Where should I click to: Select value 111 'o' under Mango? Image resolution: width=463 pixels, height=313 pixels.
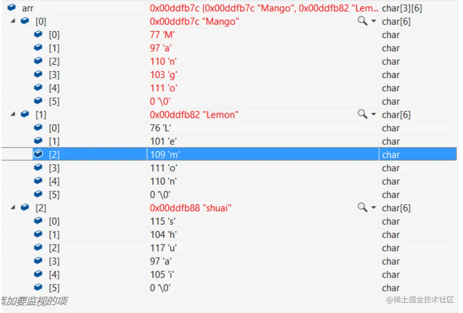[x=163, y=88]
